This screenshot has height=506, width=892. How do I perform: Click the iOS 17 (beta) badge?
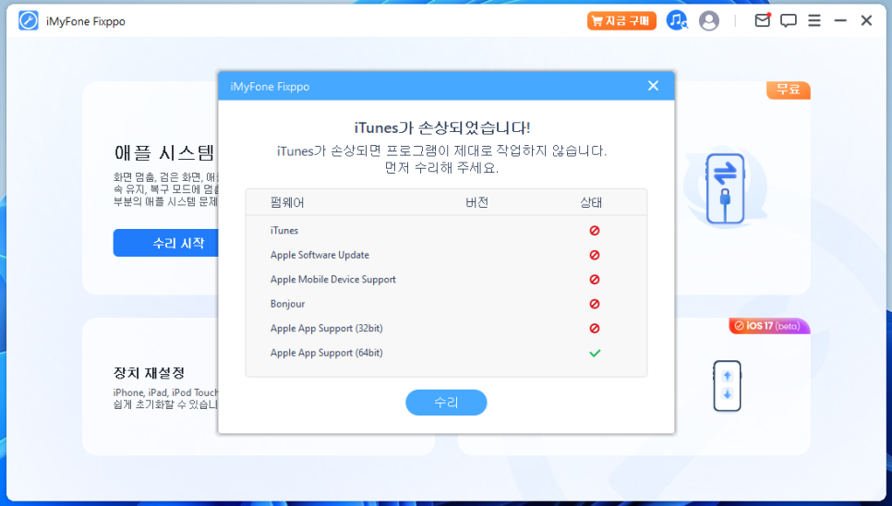[769, 326]
